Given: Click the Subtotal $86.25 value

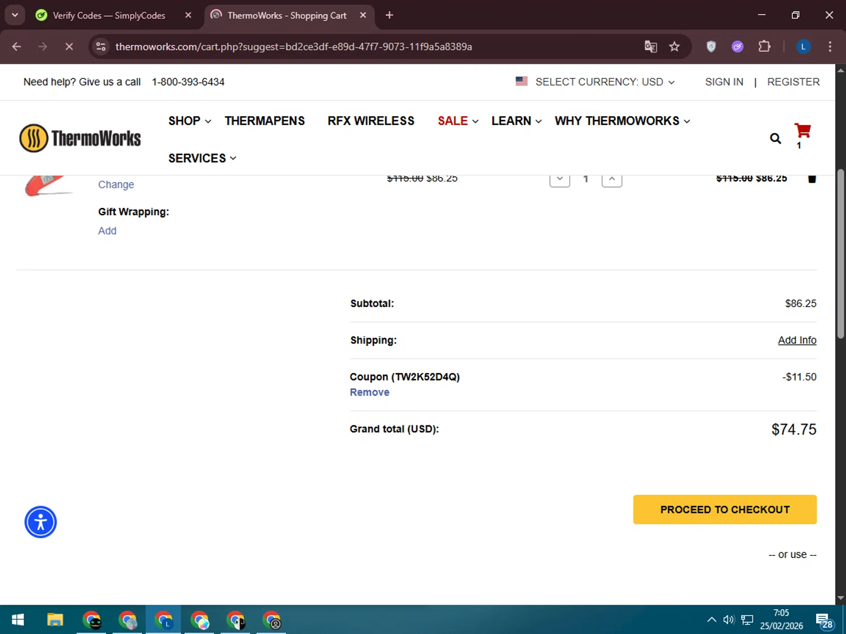Looking at the screenshot, I should (x=800, y=303).
